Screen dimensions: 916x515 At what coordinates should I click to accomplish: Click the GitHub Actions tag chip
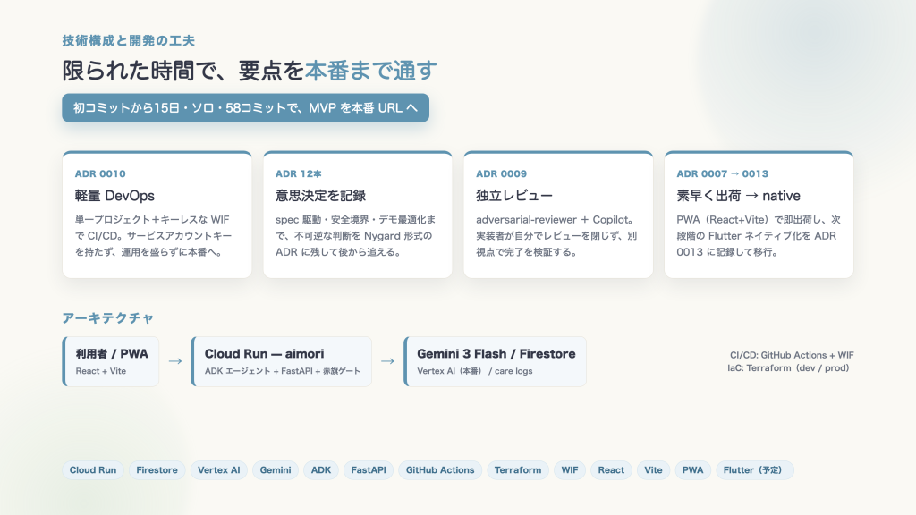440,470
